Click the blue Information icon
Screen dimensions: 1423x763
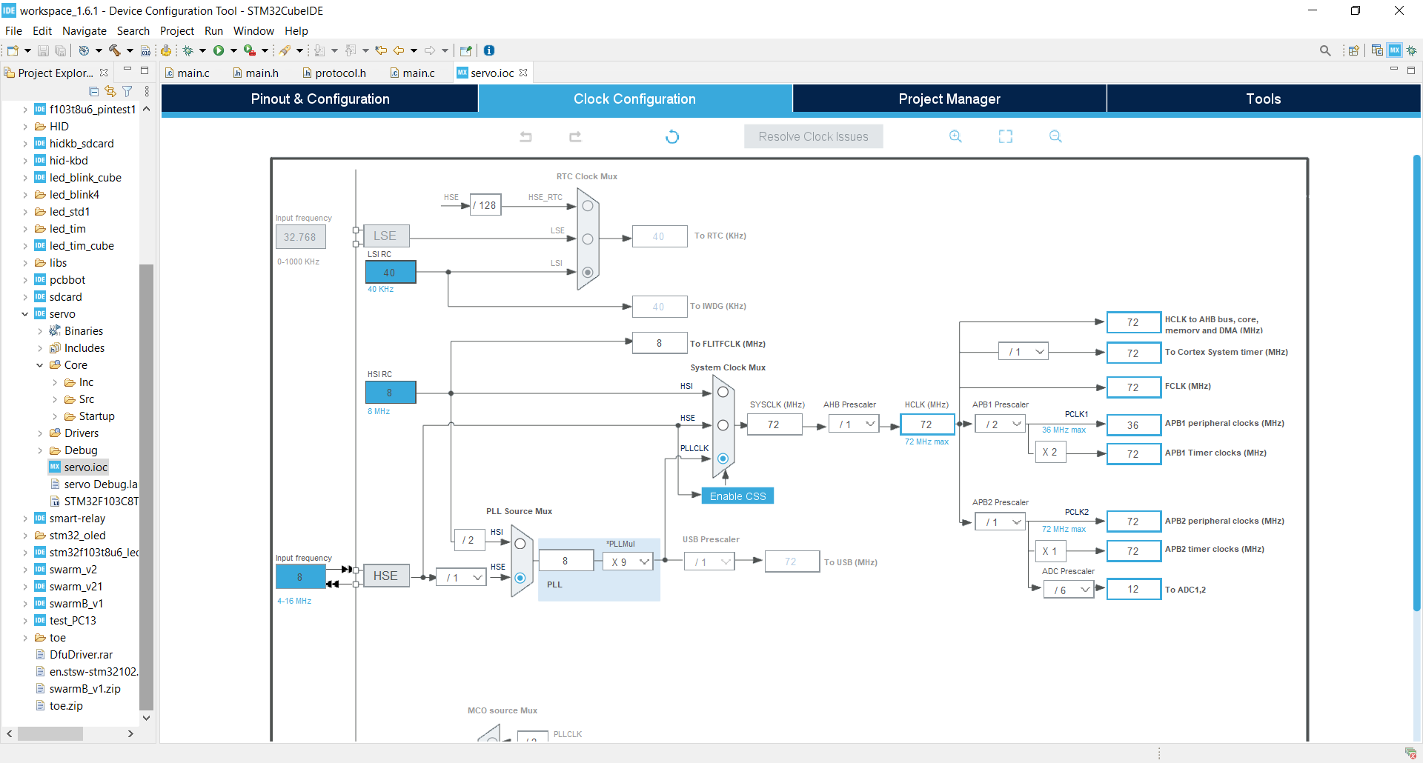click(x=489, y=50)
